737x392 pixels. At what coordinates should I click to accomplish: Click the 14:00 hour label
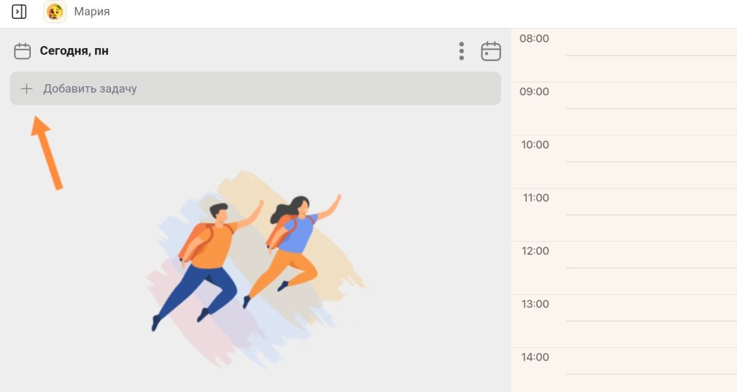pos(535,357)
